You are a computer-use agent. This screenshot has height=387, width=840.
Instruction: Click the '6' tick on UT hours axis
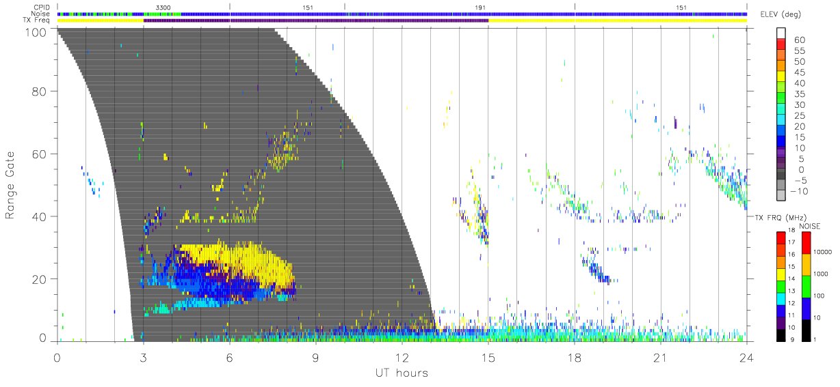229,357
